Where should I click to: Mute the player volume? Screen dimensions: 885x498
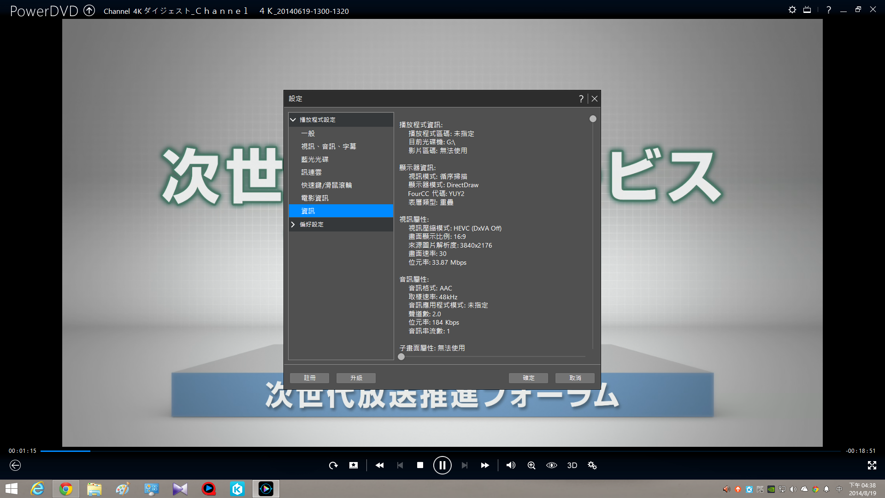pyautogui.click(x=511, y=465)
